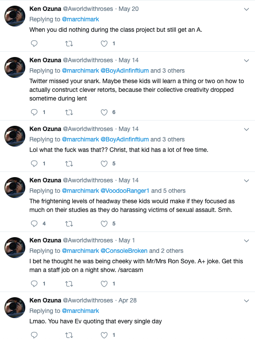This screenshot has height=339, width=255.
Task: Open the chevron menu on the Apr 28 tweet
Action: (246, 301)
